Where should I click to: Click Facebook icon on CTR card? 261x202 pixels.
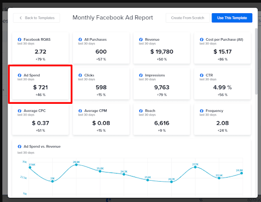coord(202,75)
